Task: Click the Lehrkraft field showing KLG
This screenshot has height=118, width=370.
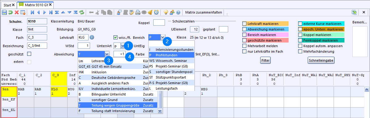Action: pyautogui.click(x=83, y=37)
